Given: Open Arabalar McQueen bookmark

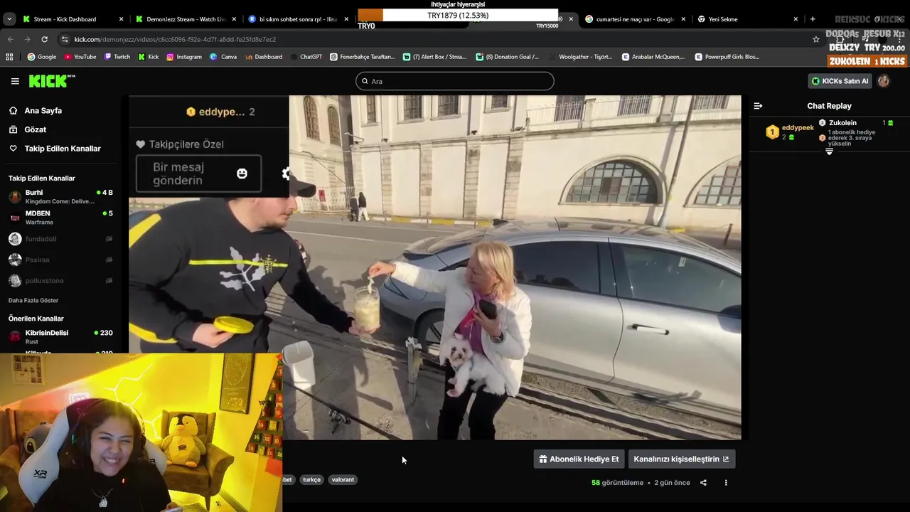Looking at the screenshot, I should coord(653,57).
